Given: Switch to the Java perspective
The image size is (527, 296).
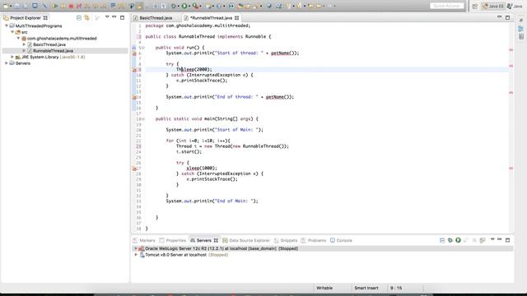Looking at the screenshot, I should [x=515, y=7].
